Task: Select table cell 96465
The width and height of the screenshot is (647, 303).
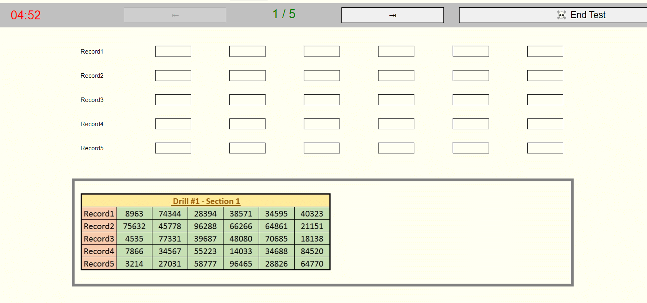Action: click(x=241, y=264)
